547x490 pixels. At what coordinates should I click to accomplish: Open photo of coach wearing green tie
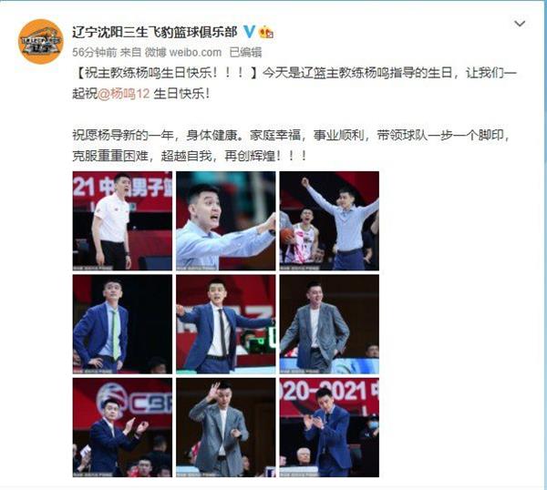point(122,324)
